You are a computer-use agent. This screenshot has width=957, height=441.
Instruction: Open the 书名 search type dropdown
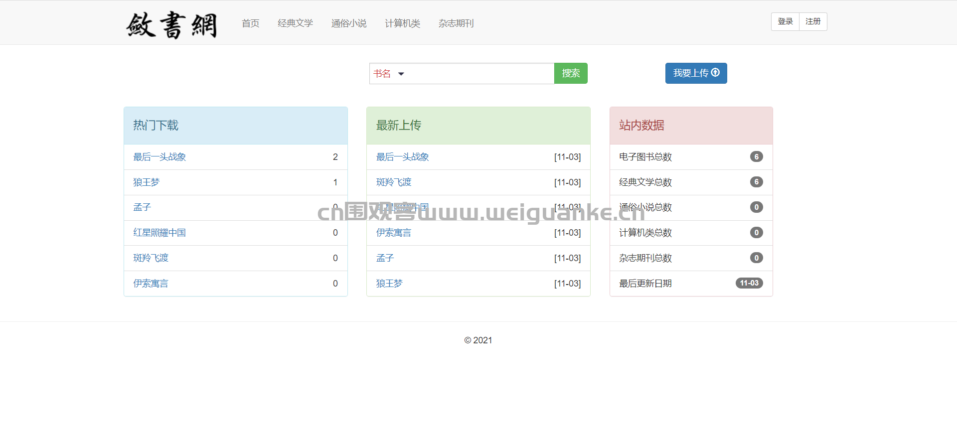click(x=389, y=74)
